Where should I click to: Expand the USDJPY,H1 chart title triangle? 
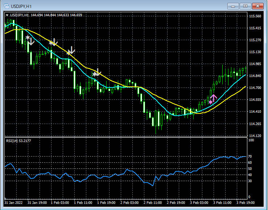pyautogui.click(x=7, y=15)
